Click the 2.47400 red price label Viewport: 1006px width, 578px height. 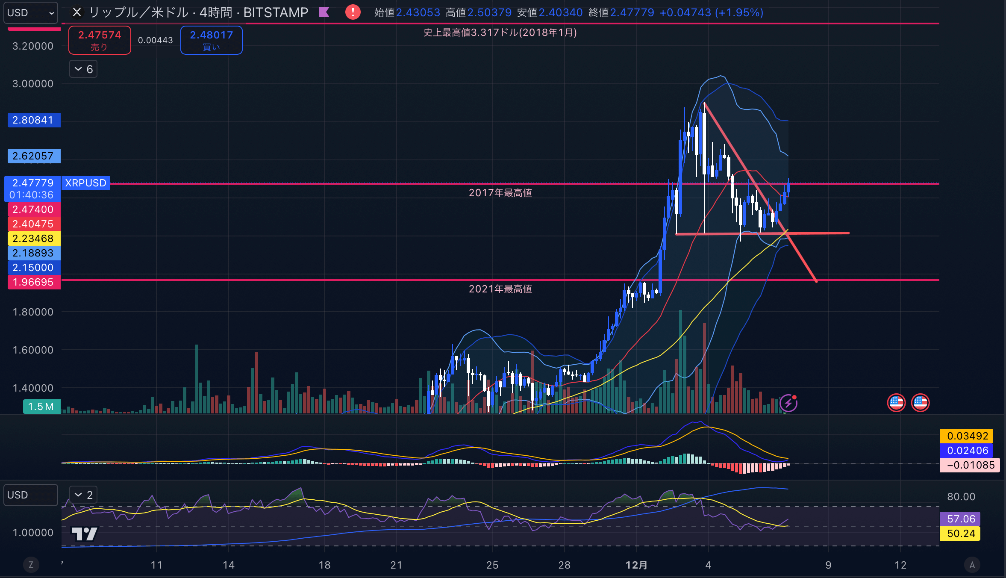pos(34,209)
